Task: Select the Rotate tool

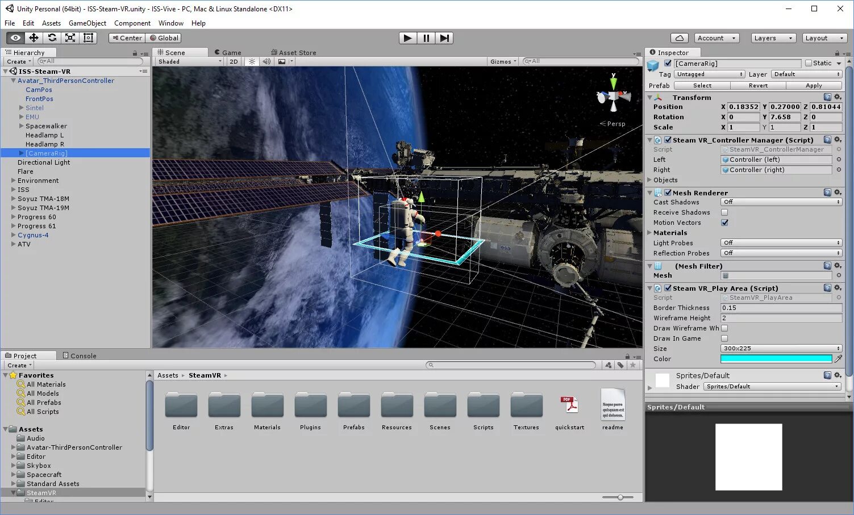Action: [52, 38]
